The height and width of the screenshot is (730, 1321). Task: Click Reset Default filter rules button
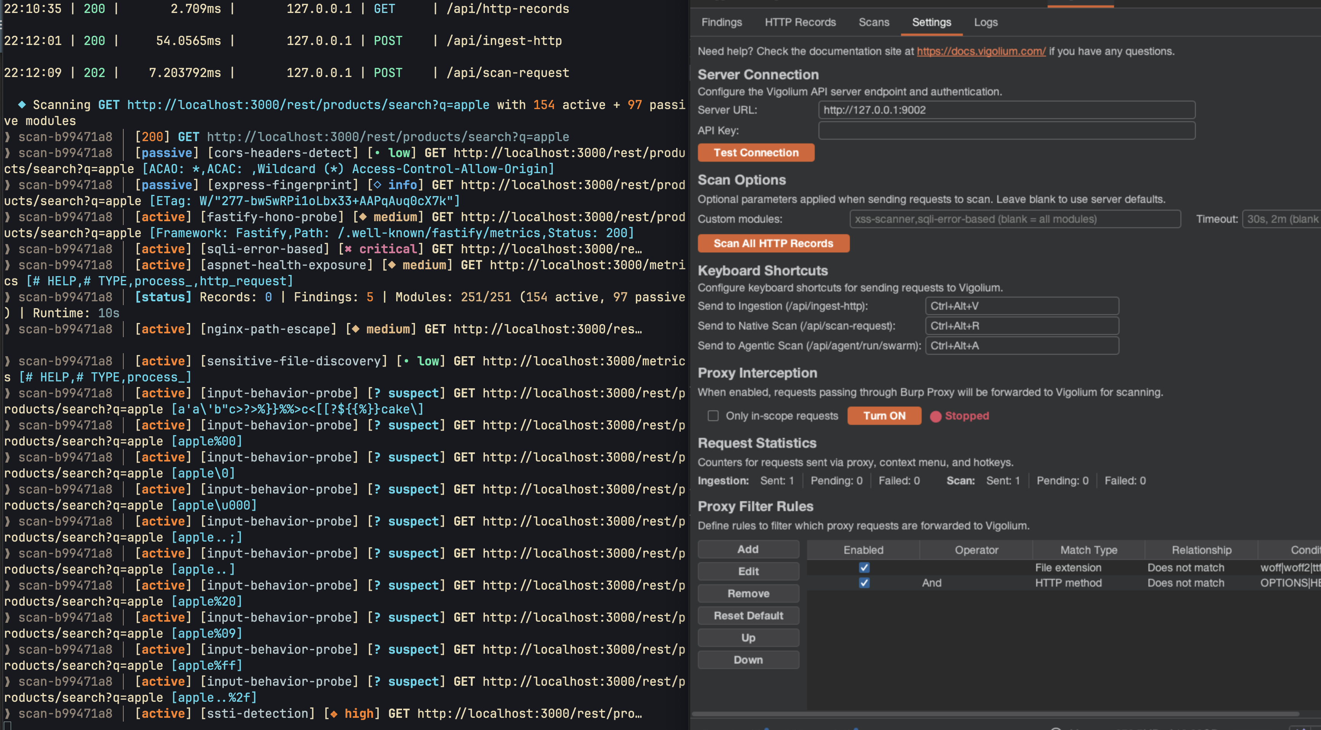(748, 615)
